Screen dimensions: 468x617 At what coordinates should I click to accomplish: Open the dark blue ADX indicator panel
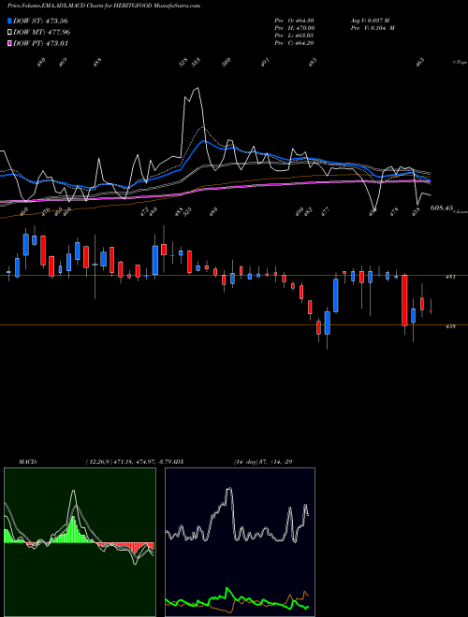[240, 542]
